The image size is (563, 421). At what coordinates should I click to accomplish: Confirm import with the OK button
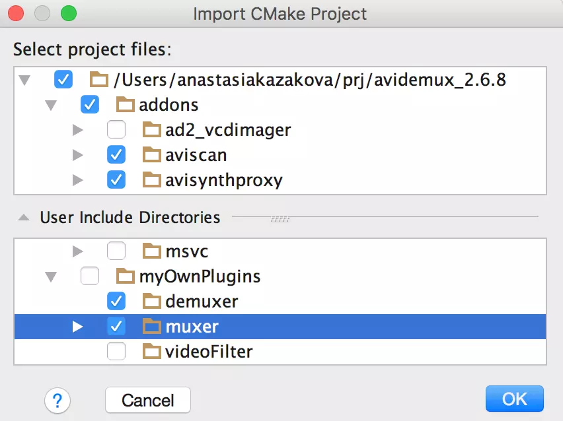pos(514,399)
